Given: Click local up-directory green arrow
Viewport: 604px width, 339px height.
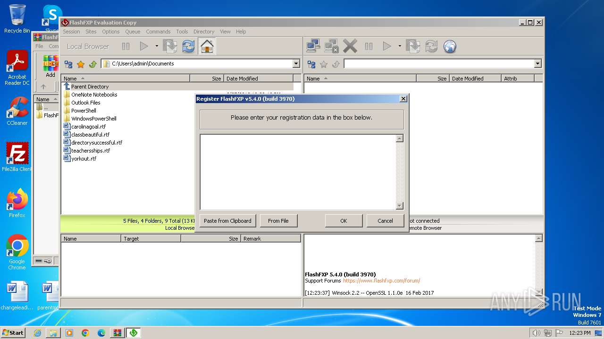Looking at the screenshot, I should tap(93, 64).
